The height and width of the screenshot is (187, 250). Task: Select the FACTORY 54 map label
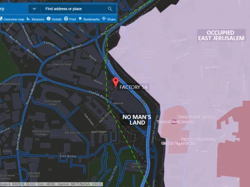pos(133,87)
